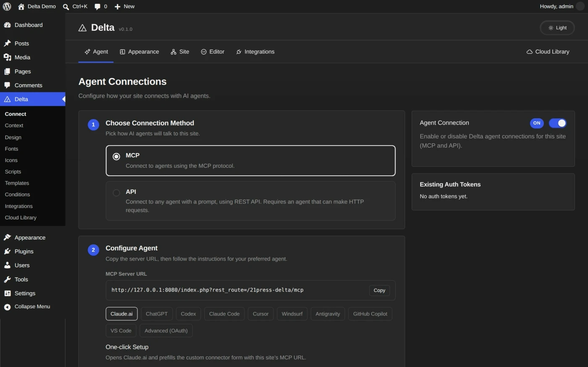Open Integrations item in Delta submenu
The image size is (588, 367).
point(18,206)
